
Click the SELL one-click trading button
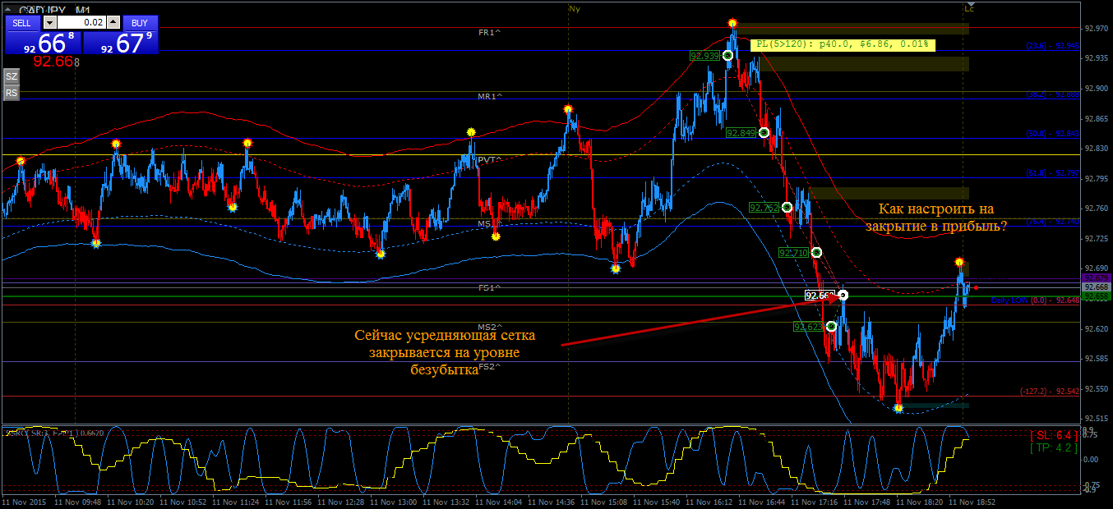coord(21,23)
